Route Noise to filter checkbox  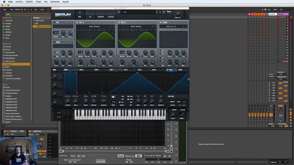coord(160,58)
